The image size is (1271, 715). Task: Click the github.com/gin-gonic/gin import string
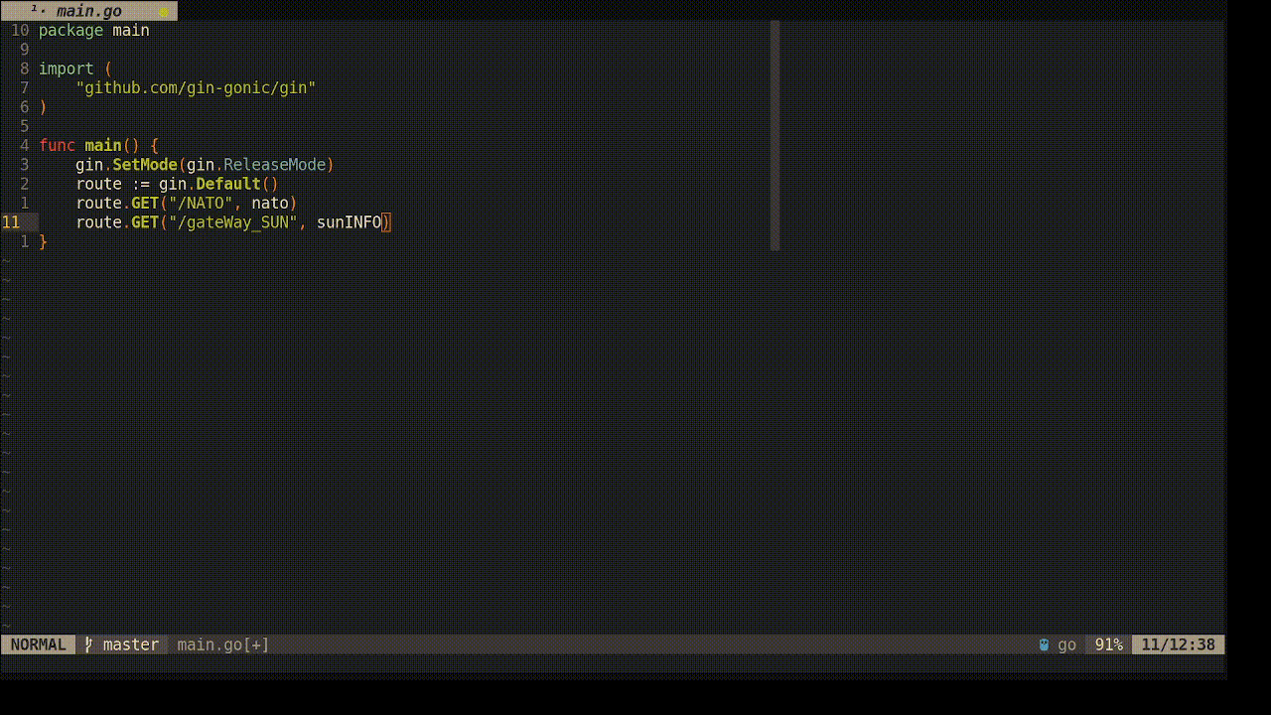point(196,87)
